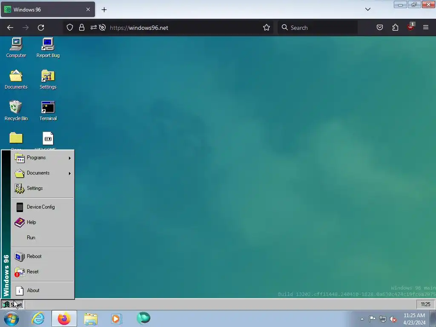Viewport: 436px width, 327px height.
Task: Expand the Programs submenu arrow
Action: click(69, 158)
